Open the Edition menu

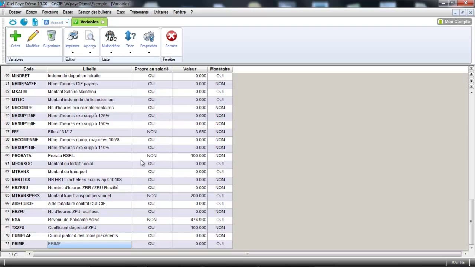32,12
